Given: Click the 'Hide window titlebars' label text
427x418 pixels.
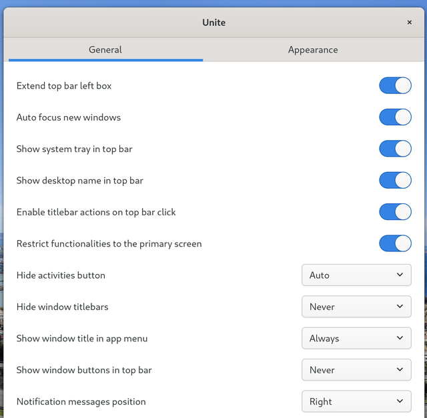Looking at the screenshot, I should pos(62,307).
